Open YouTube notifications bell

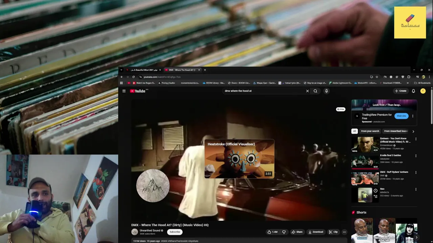[x=413, y=91]
